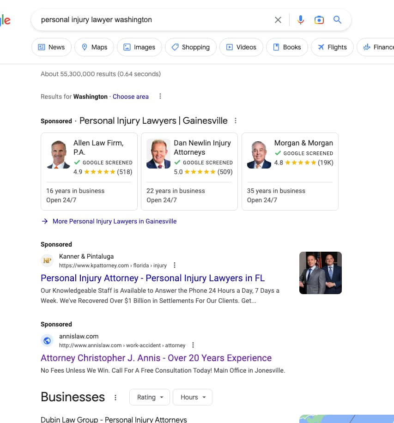Click the microphone voice search icon
394x423 pixels.
click(301, 20)
